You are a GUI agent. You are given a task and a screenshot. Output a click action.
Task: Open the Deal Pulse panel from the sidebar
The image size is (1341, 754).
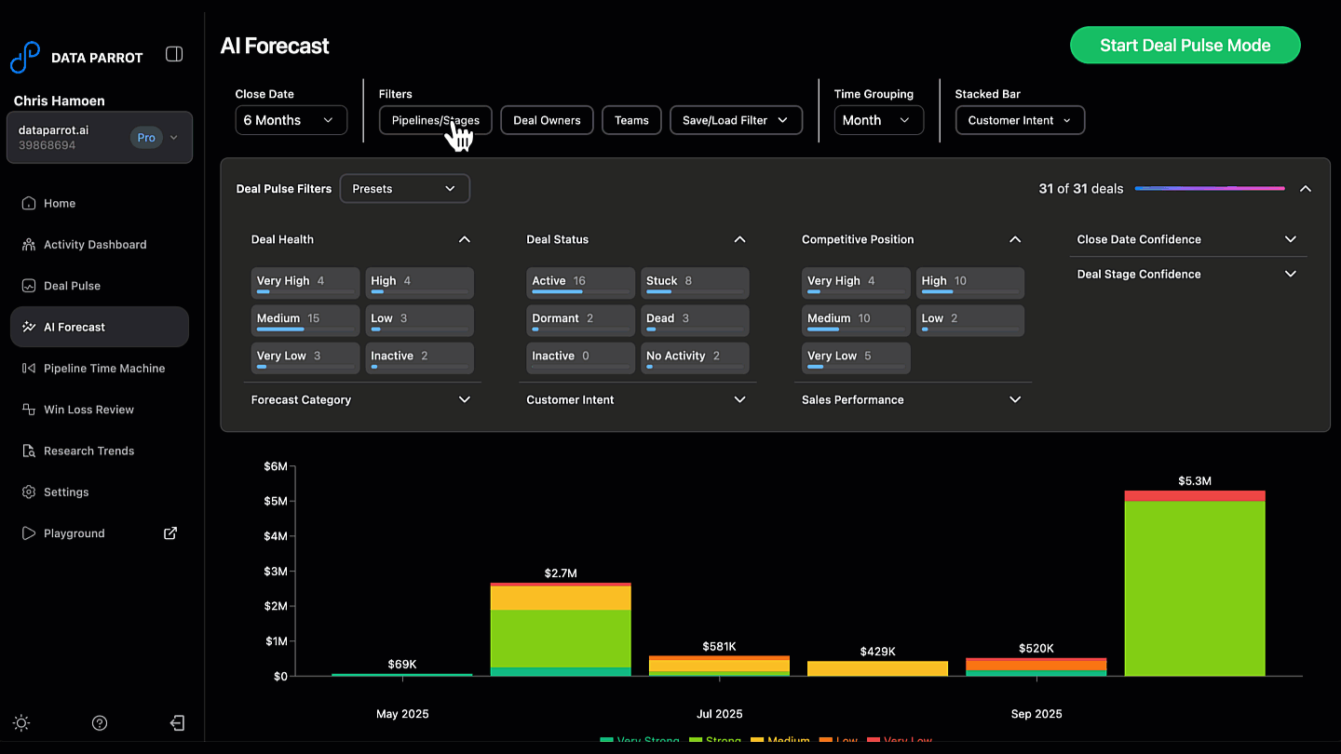70,285
